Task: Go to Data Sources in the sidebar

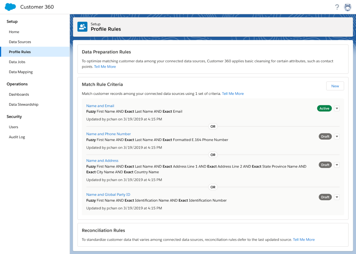Action: pyautogui.click(x=20, y=42)
